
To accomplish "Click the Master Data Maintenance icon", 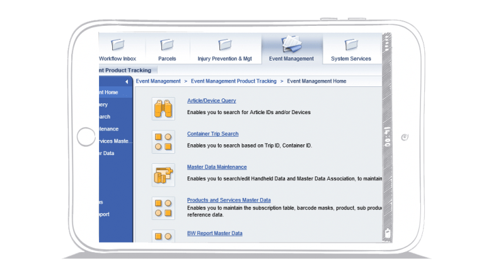I will (163, 175).
